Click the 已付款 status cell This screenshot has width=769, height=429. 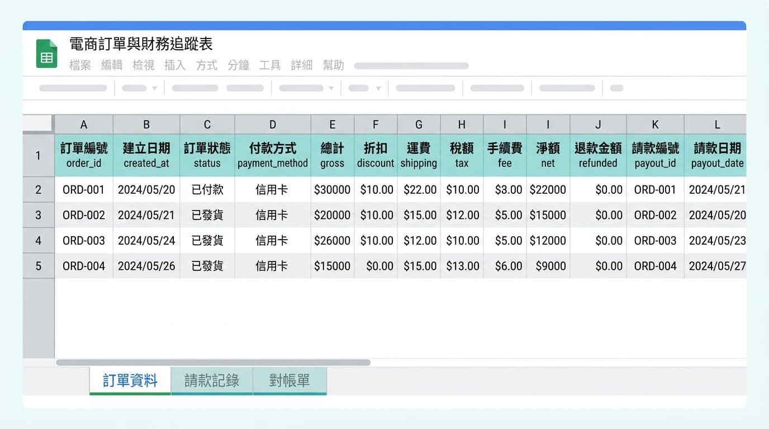click(207, 189)
